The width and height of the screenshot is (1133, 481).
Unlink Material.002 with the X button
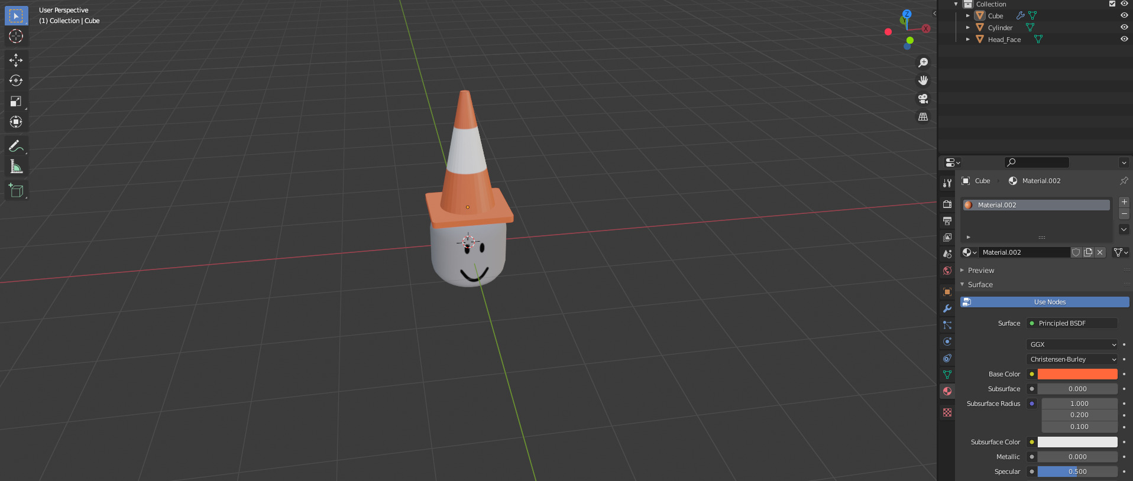click(x=1100, y=252)
